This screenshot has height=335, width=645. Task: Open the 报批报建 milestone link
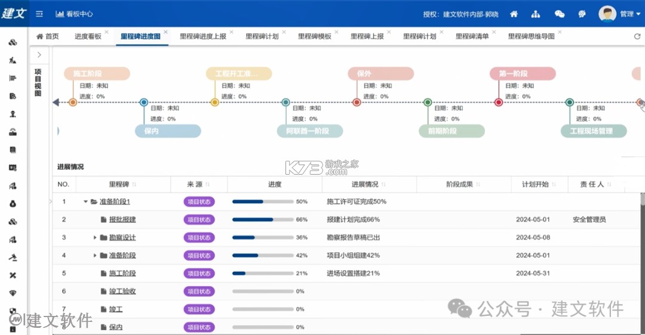(122, 219)
